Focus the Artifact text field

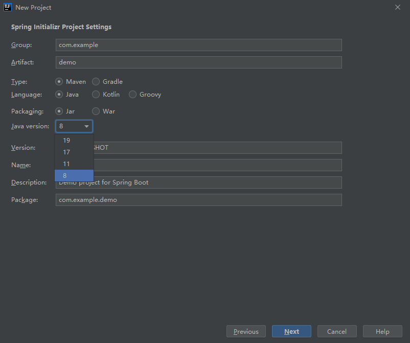point(198,62)
